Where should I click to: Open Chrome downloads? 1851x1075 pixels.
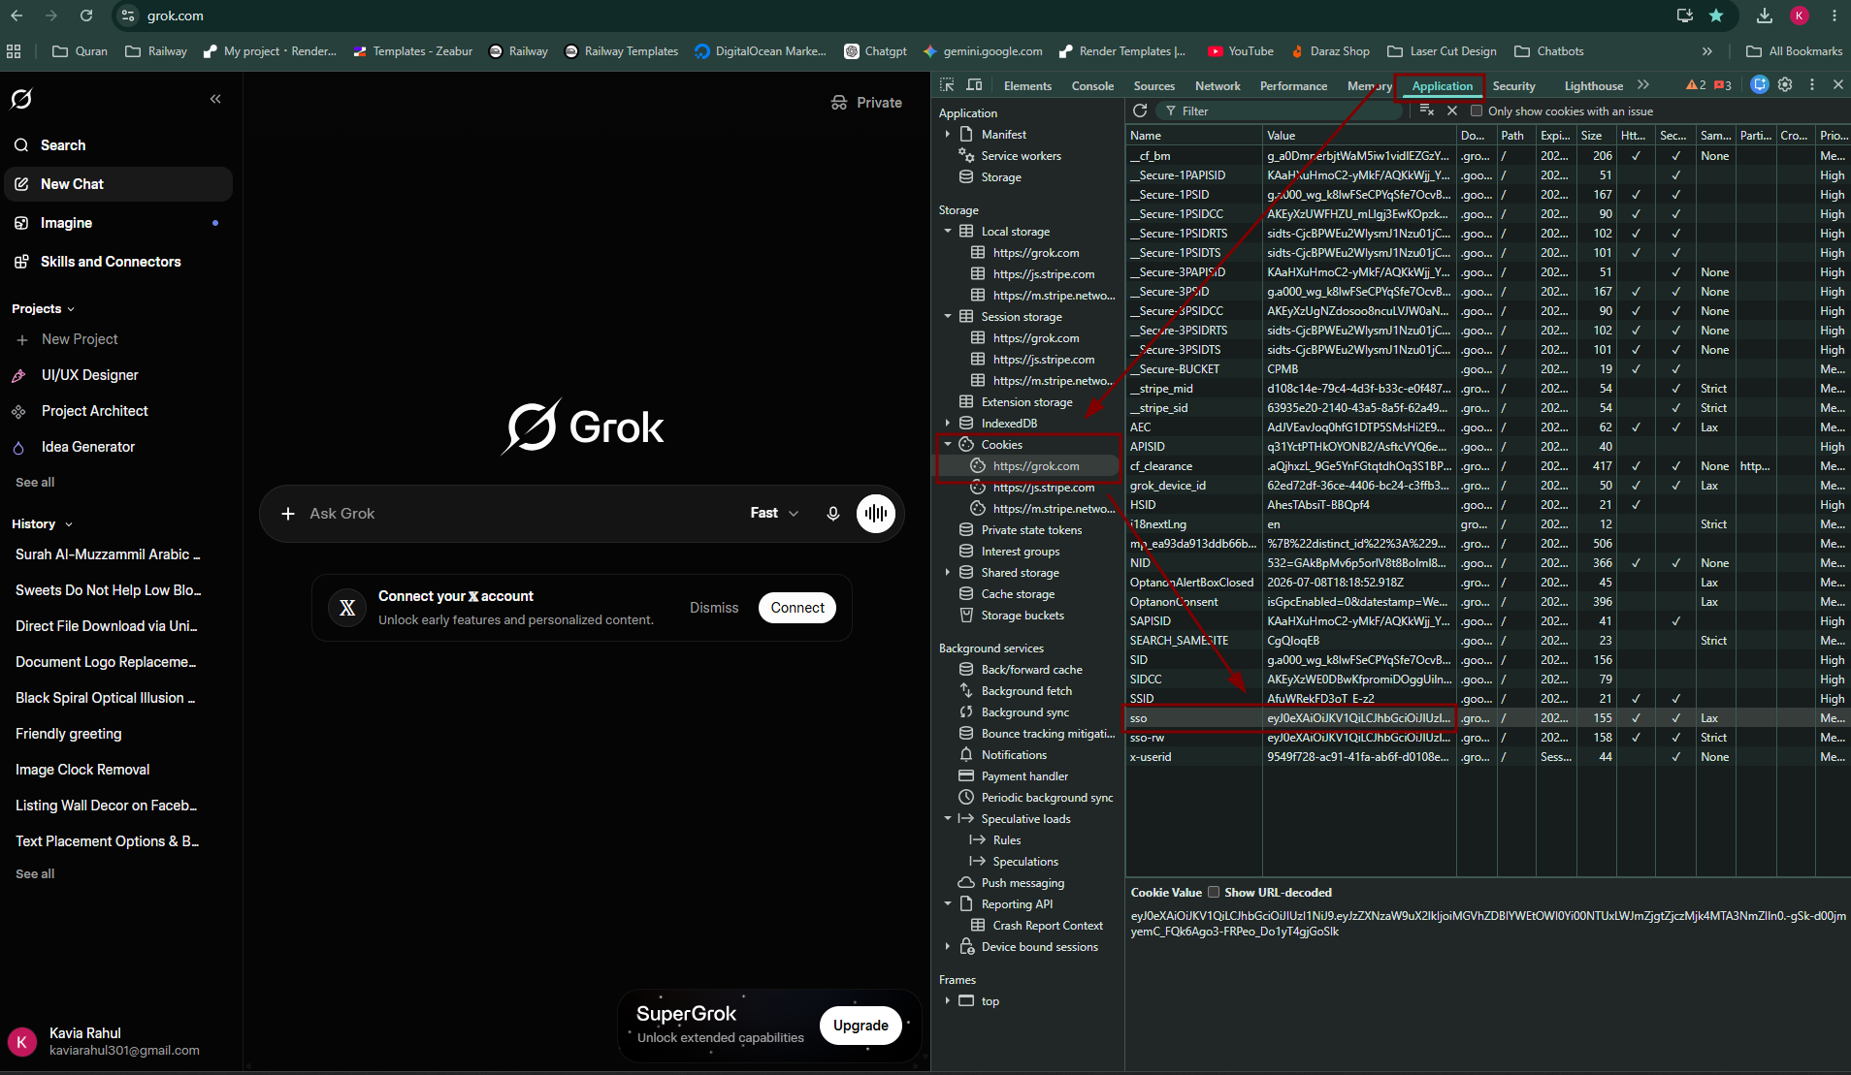(1765, 16)
